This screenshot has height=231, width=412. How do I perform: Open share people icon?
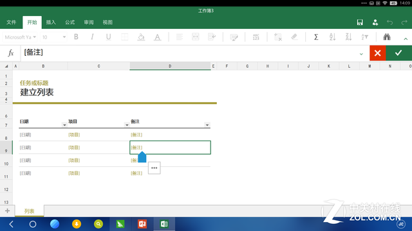375,22
